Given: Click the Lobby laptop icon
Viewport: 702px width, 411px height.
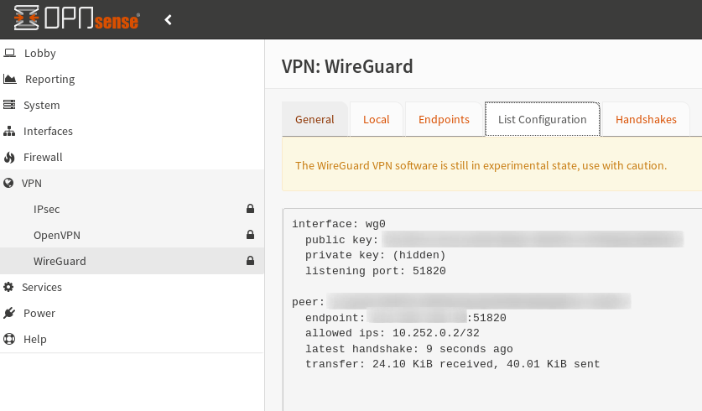Looking at the screenshot, I should tap(10, 53).
